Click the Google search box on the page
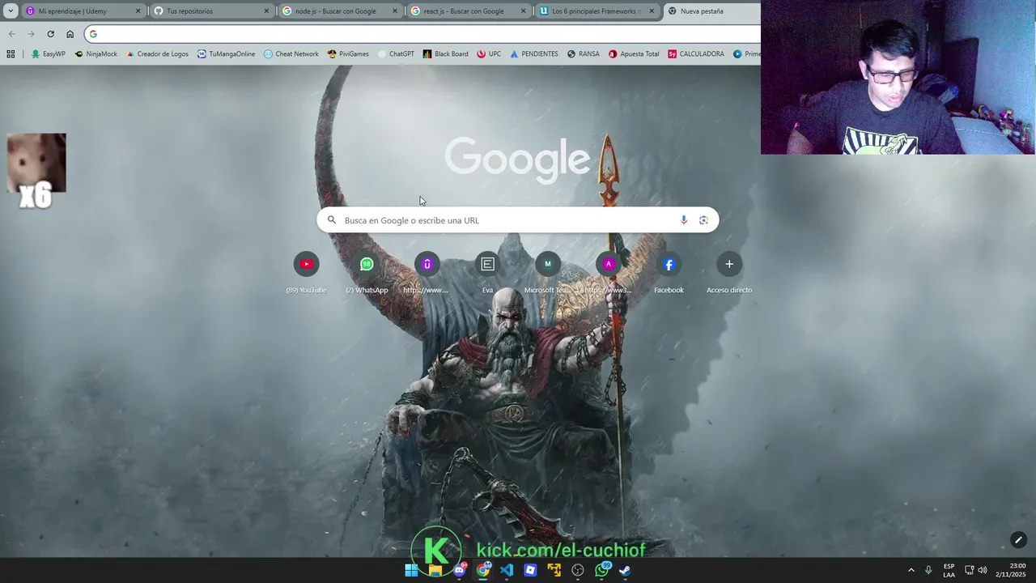The width and height of the screenshot is (1036, 583). 517,220
